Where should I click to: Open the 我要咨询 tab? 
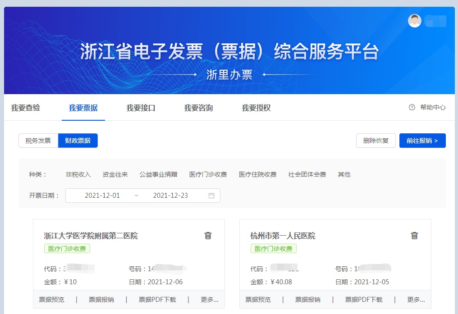pyautogui.click(x=198, y=108)
